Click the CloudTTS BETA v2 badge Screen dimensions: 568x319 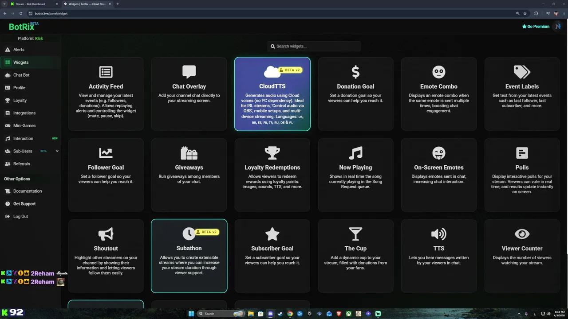click(x=291, y=70)
